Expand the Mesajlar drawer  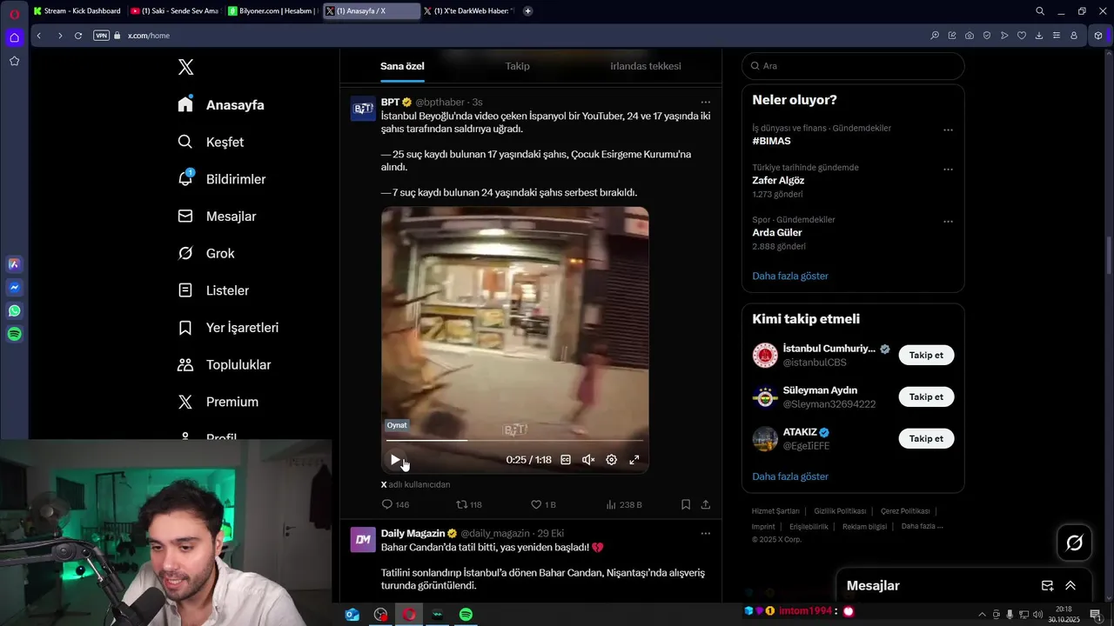coord(1070,586)
